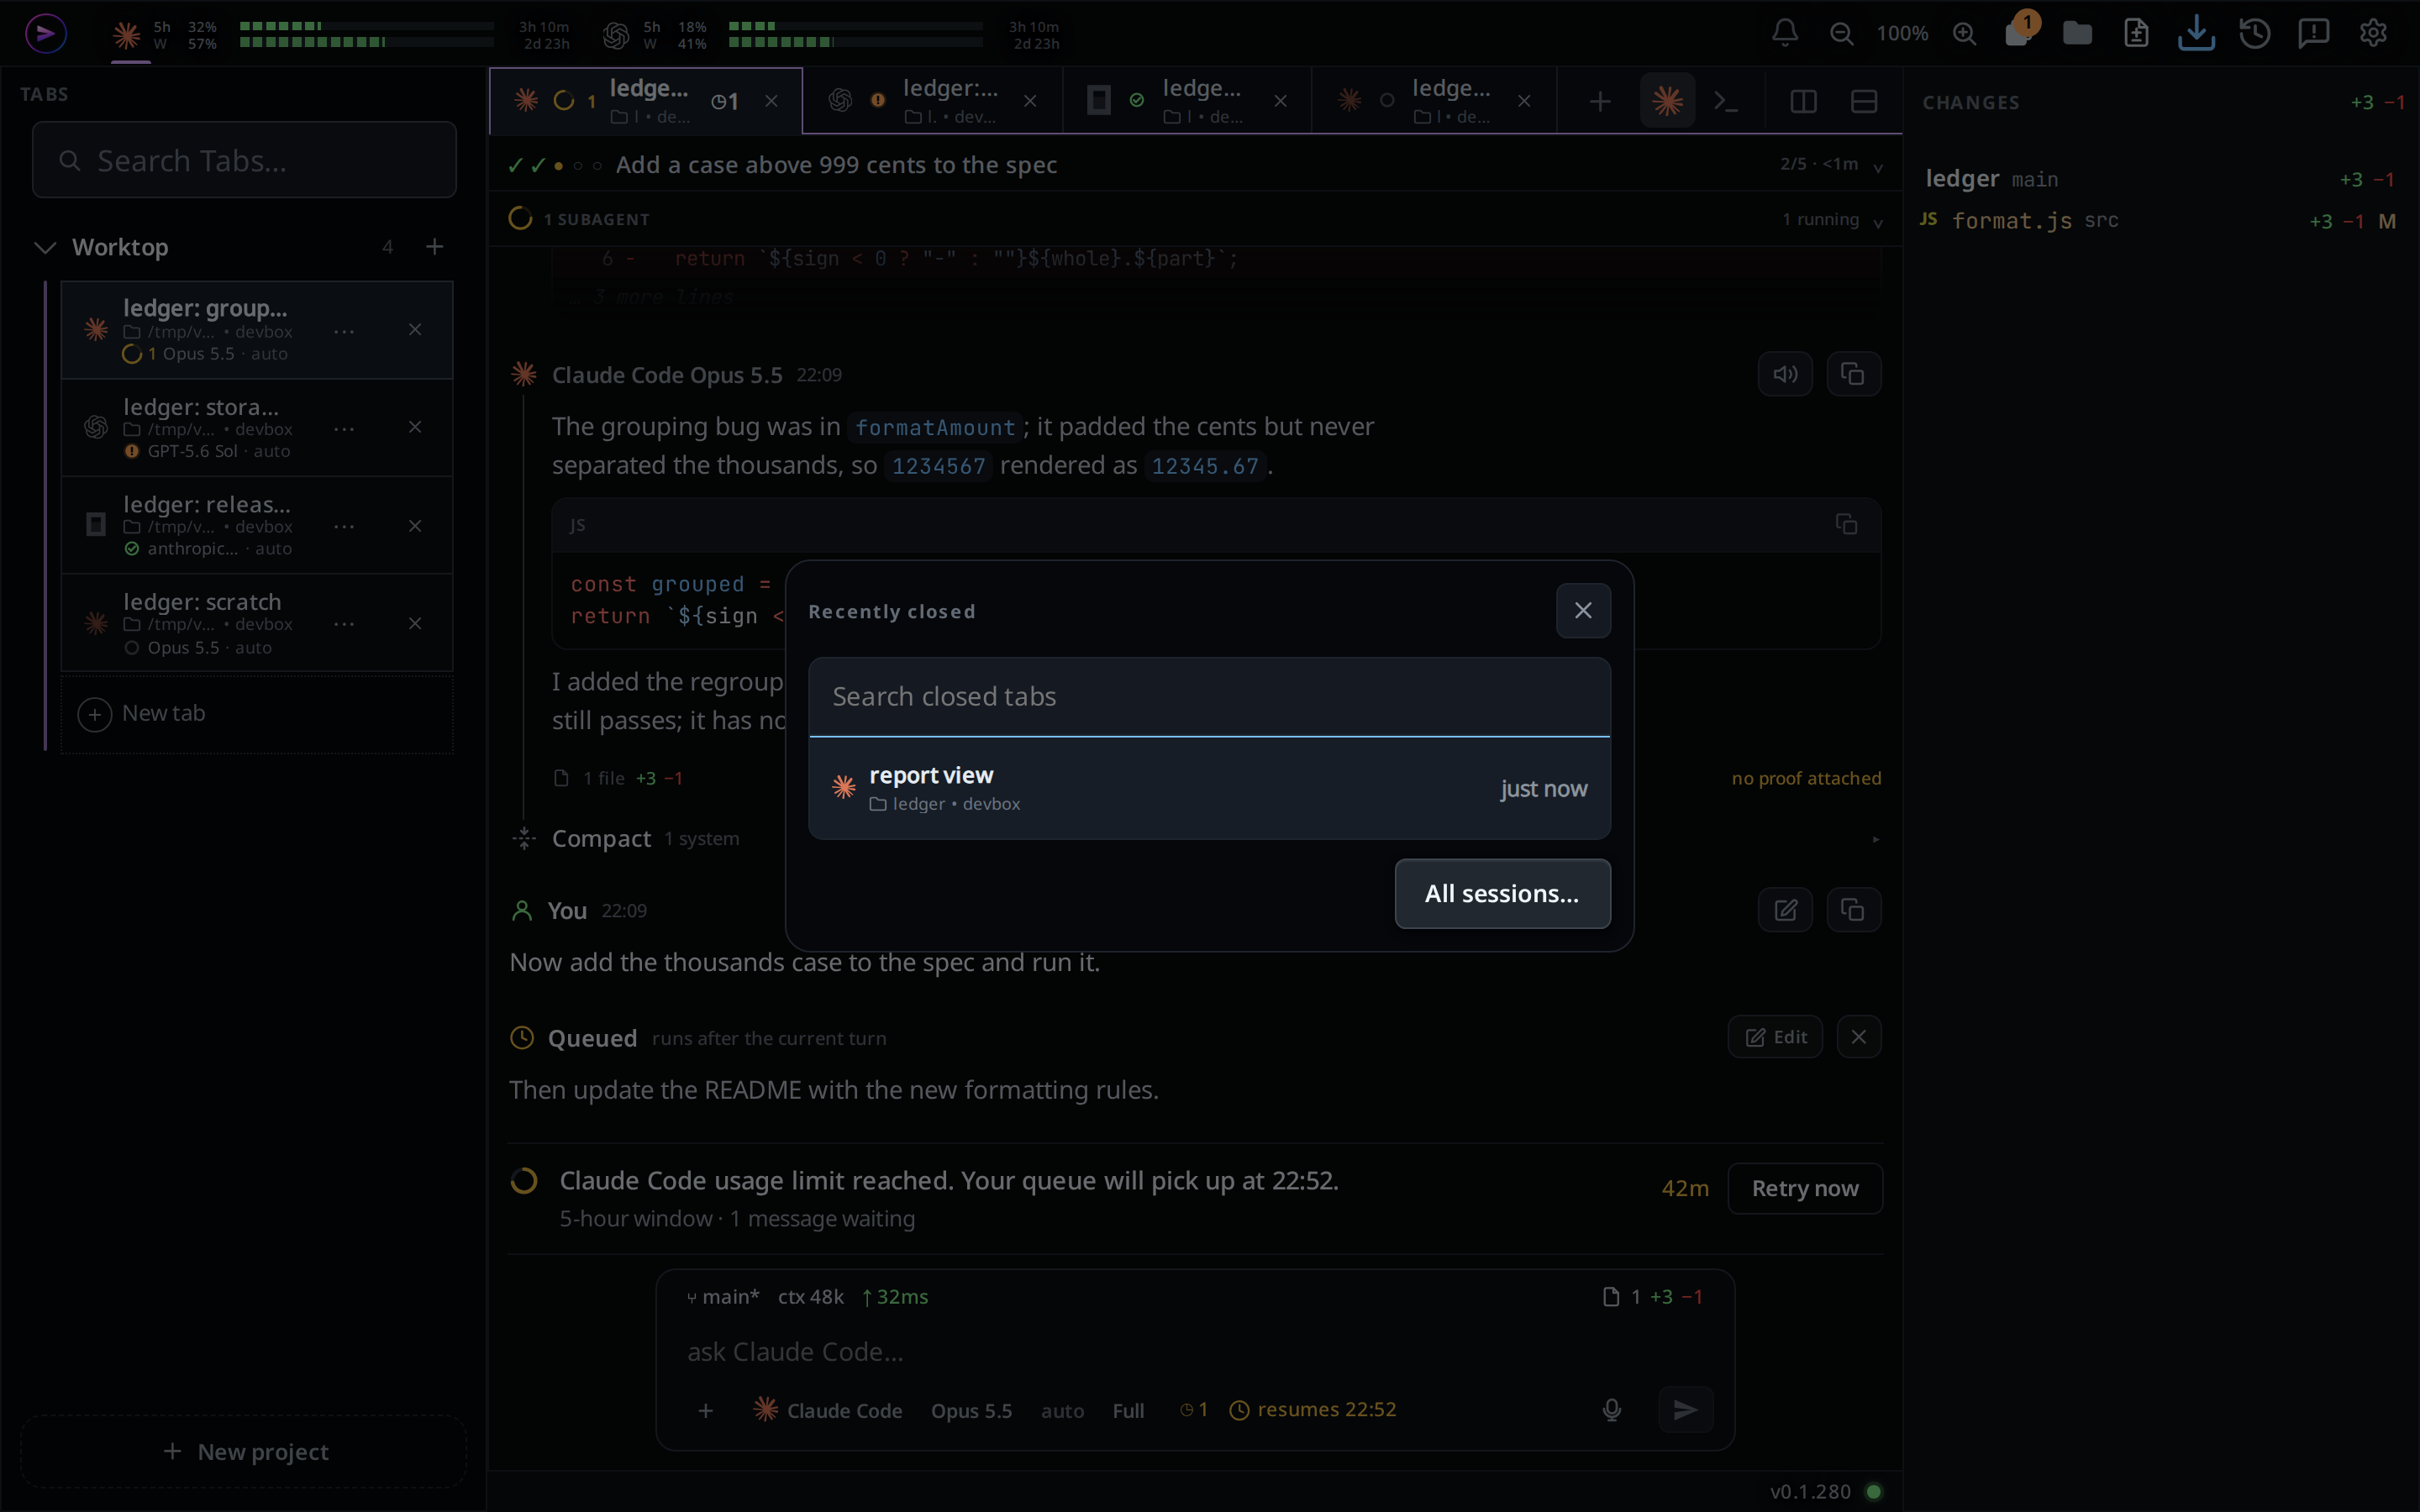Image resolution: width=2420 pixels, height=1512 pixels.
Task: Add a new tab with the tab bar plus
Action: click(x=1599, y=101)
